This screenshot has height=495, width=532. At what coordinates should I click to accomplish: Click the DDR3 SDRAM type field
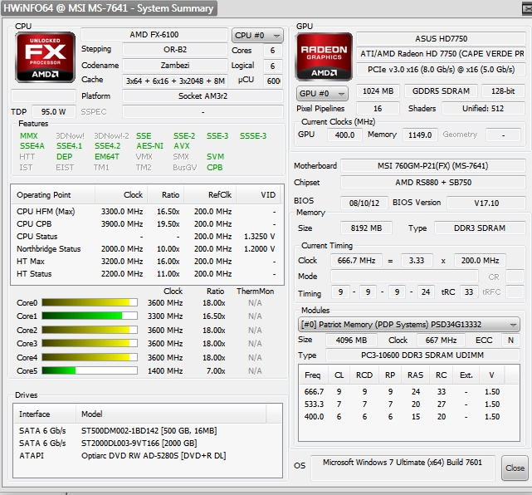pos(480,228)
